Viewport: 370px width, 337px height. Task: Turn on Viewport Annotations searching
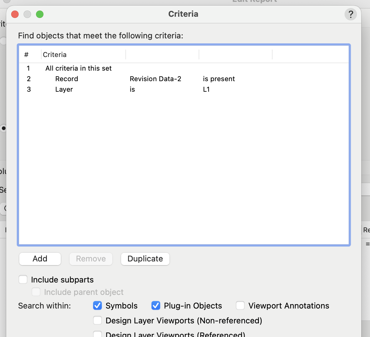point(240,306)
